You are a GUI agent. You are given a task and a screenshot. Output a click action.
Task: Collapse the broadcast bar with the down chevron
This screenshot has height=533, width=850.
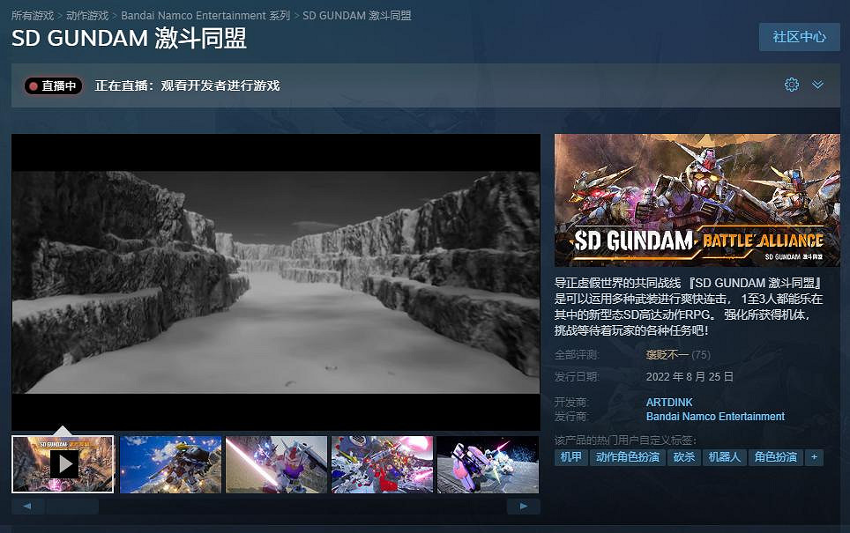(x=817, y=85)
